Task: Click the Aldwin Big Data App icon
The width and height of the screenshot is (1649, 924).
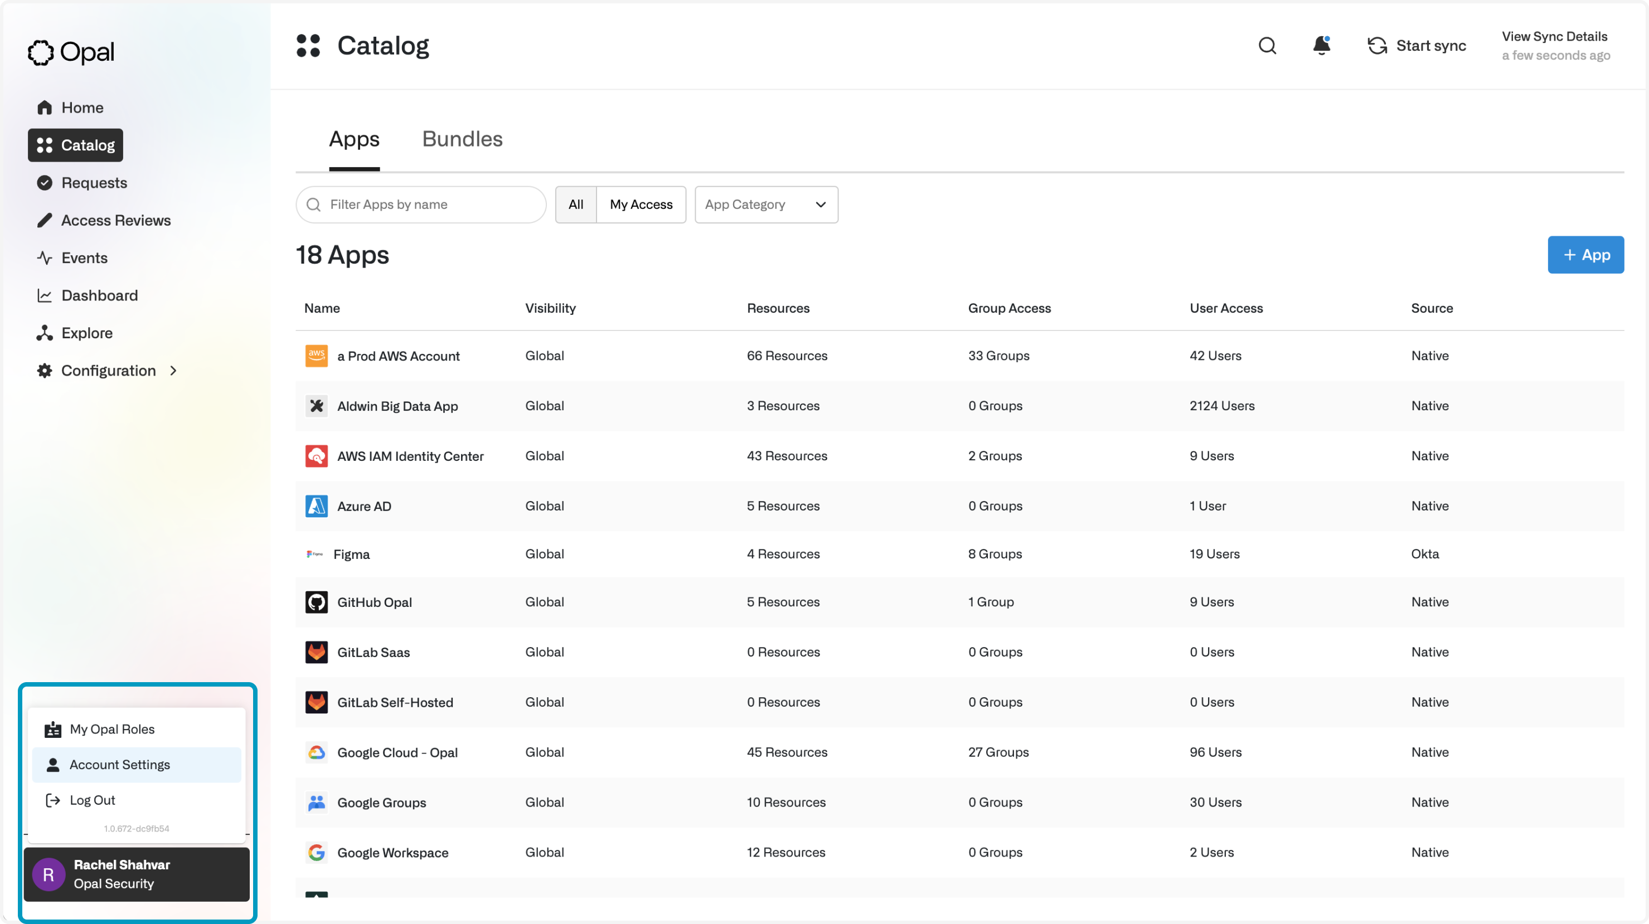Action: [316, 406]
